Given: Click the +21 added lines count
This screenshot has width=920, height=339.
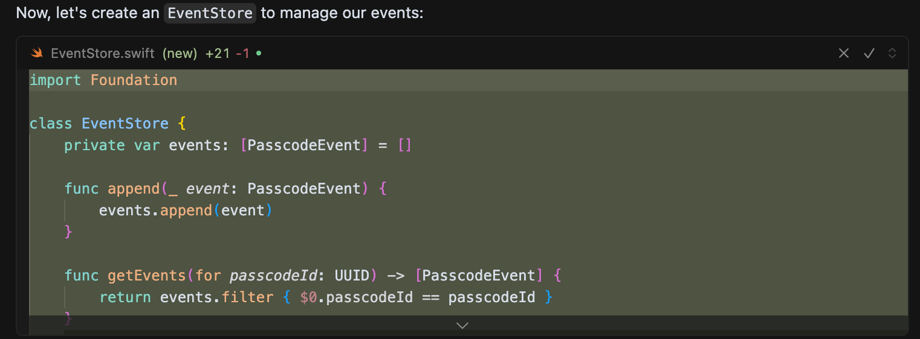Looking at the screenshot, I should coord(218,54).
